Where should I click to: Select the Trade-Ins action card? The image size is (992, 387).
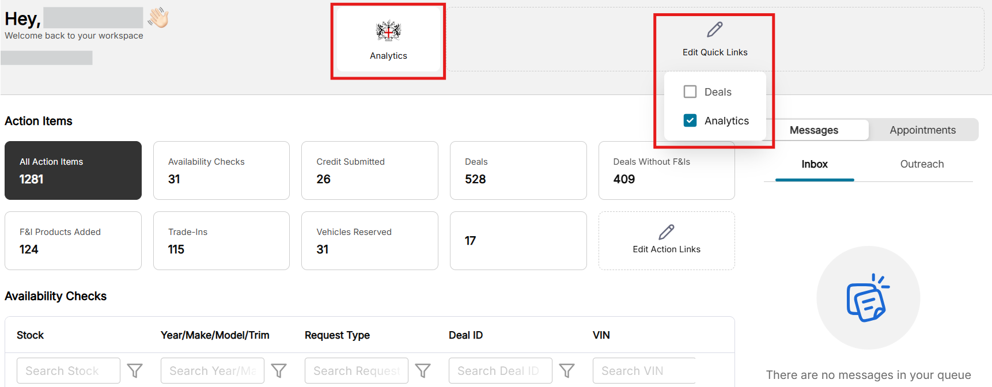tap(221, 241)
